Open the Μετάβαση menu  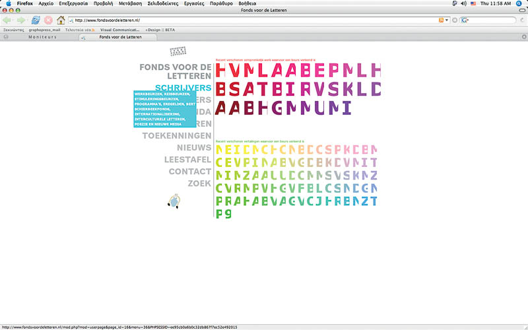click(130, 3)
